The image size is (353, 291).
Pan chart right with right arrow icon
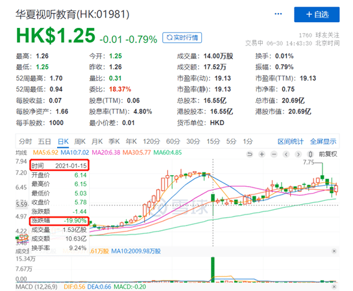(298, 154)
